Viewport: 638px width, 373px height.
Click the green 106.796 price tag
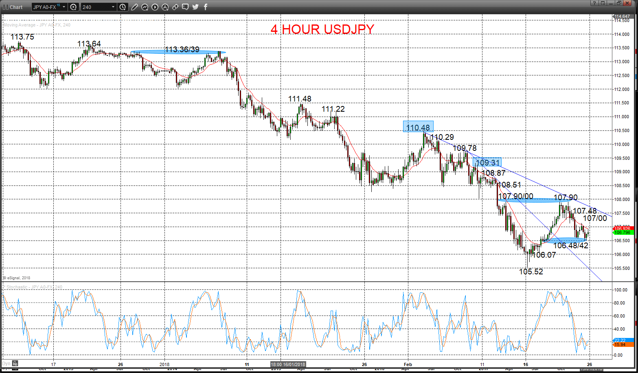coord(623,232)
